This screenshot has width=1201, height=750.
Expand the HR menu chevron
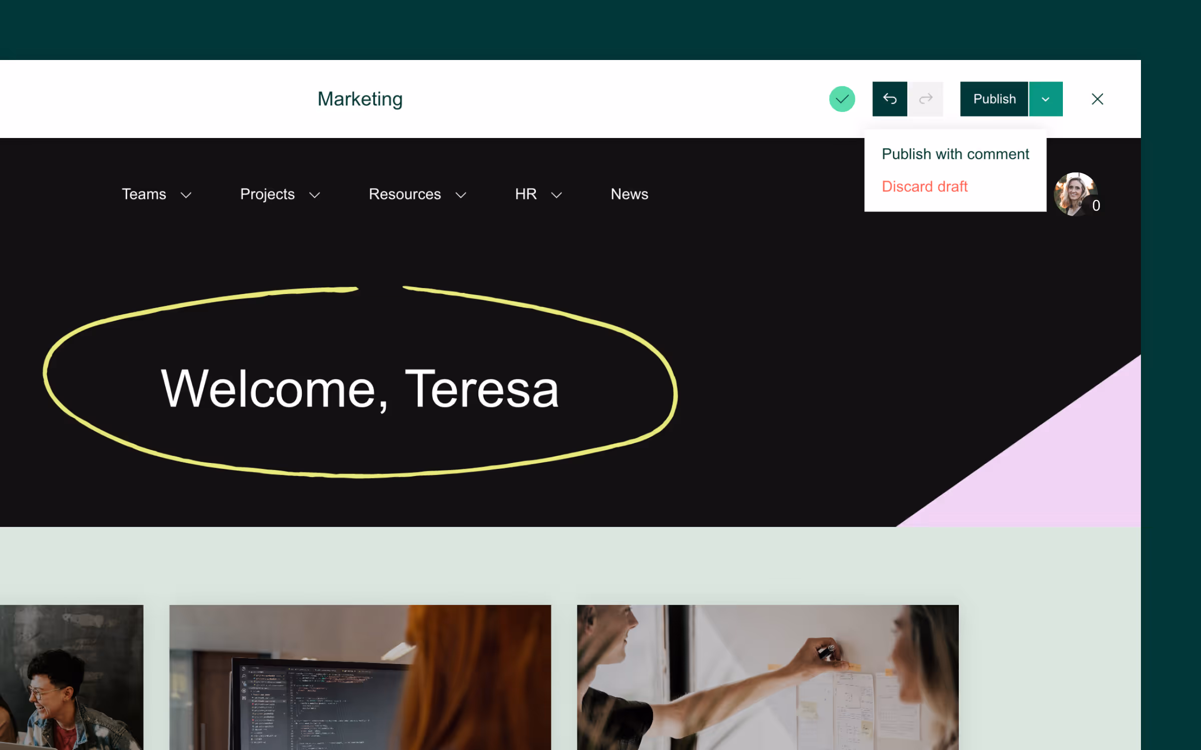click(x=556, y=195)
